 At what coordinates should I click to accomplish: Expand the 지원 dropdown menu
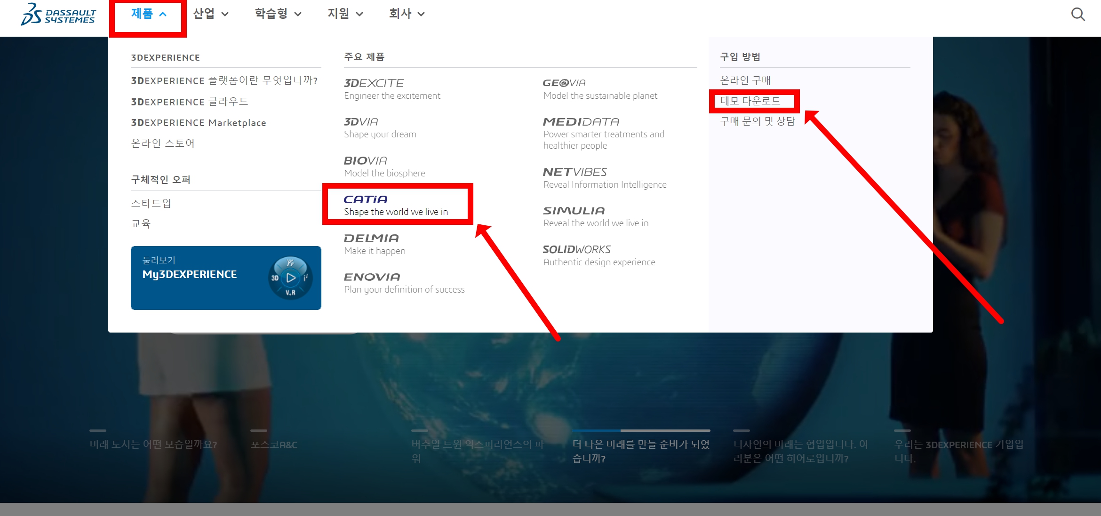[345, 14]
